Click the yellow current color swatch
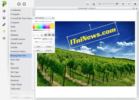 click(x=52, y=26)
